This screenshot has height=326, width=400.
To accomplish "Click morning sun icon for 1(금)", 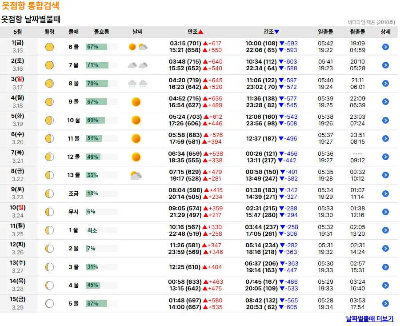I will tap(132, 47).
